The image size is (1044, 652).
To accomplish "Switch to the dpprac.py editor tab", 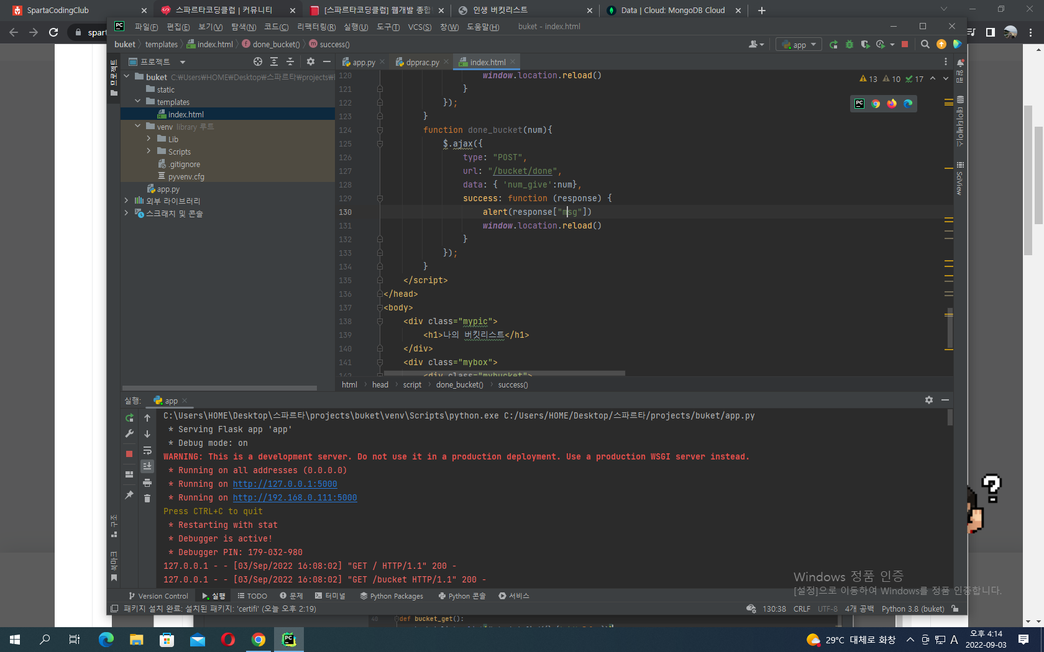I will tap(421, 62).
